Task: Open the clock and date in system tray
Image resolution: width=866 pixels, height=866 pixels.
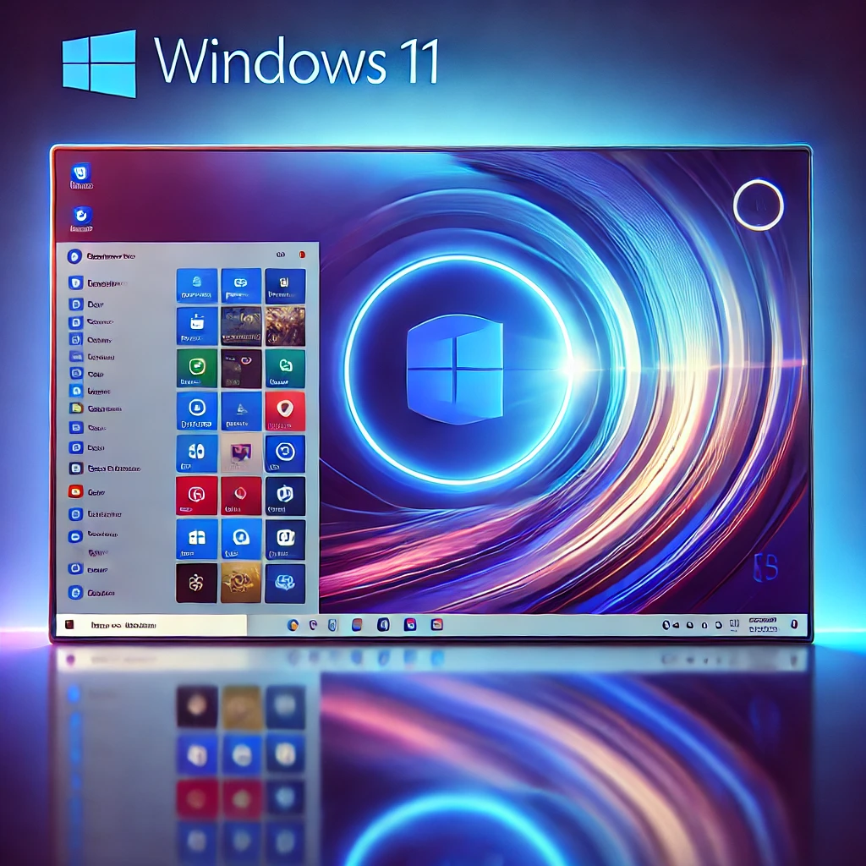Action: click(764, 625)
